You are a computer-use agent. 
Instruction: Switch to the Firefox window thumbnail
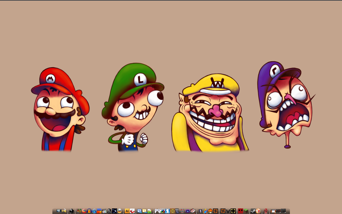click(273, 211)
